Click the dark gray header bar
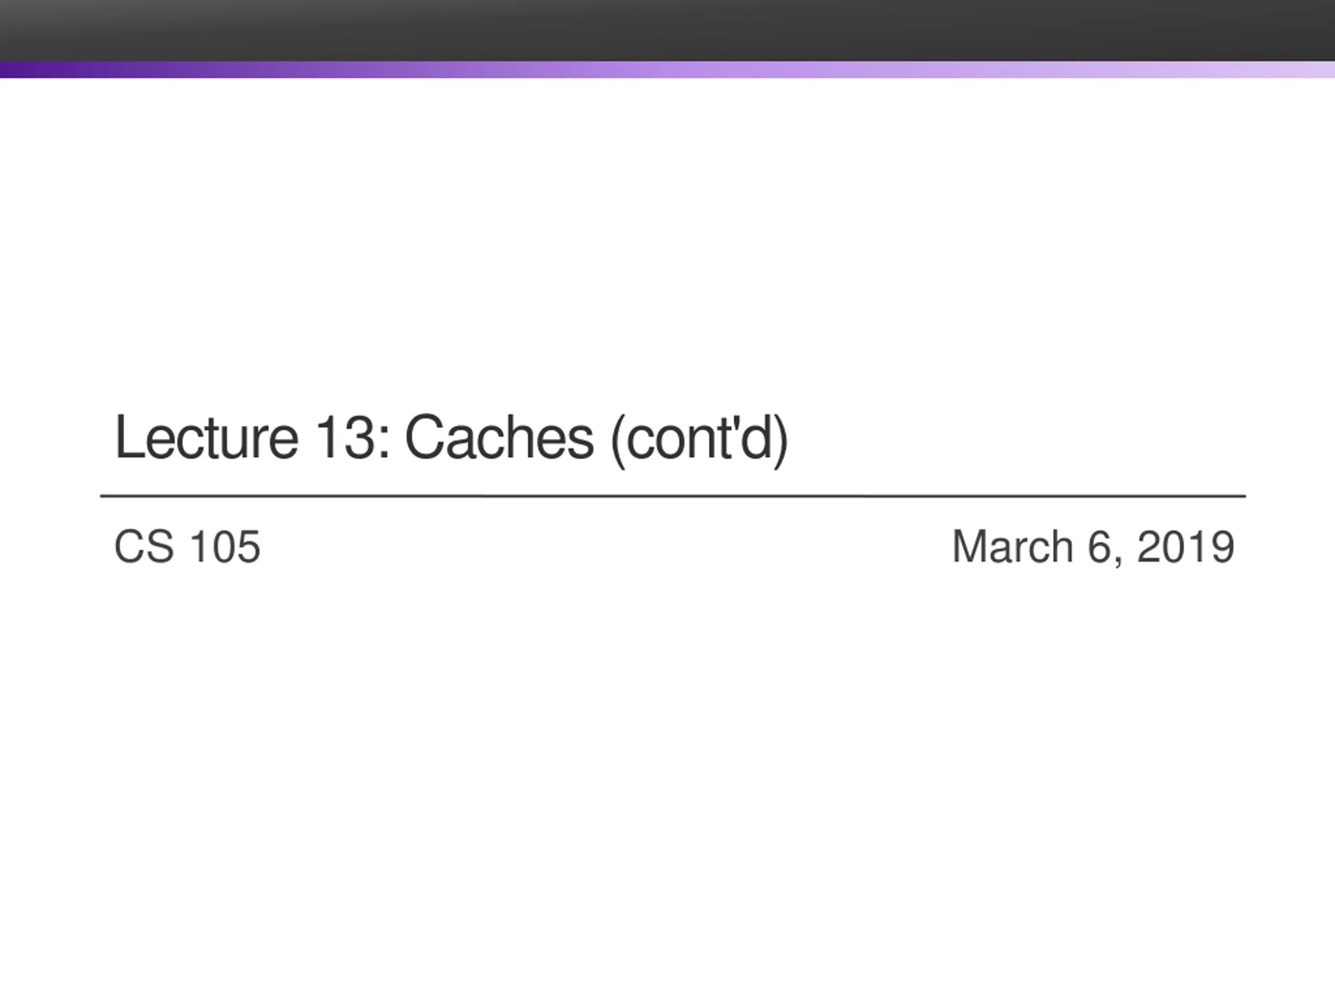Screen dimensions: 1335x1001 [x=667, y=30]
